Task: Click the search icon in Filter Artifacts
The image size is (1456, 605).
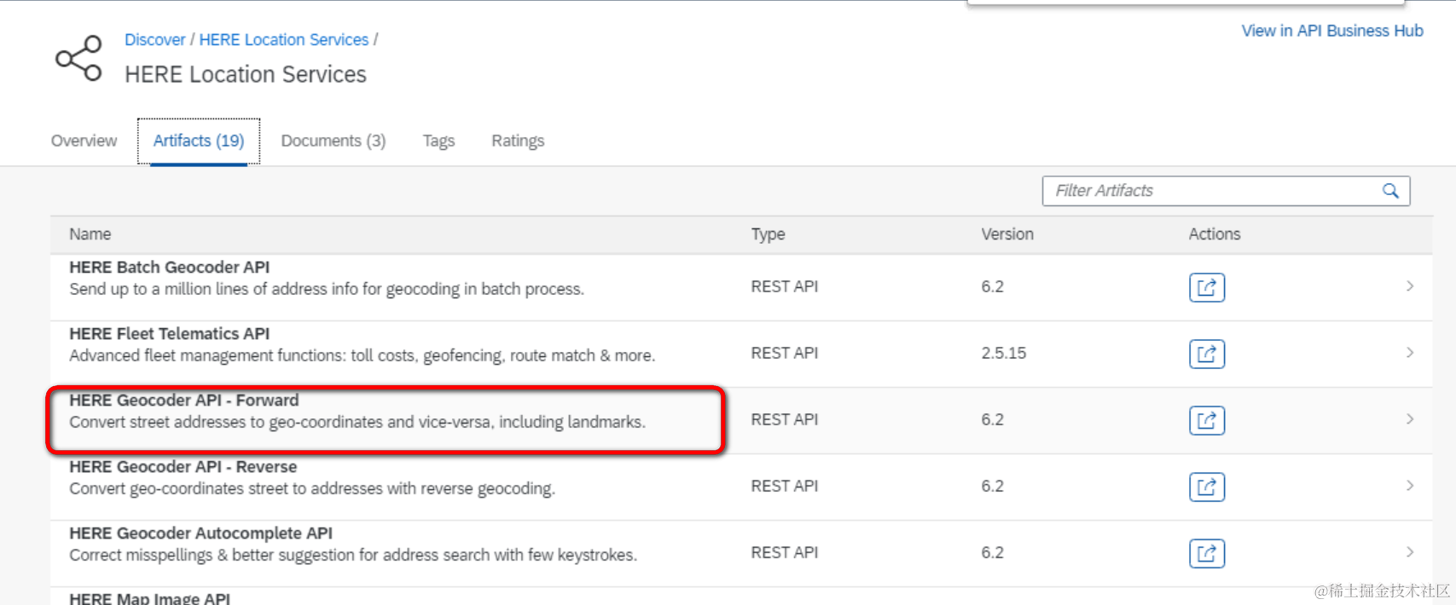Action: 1390,191
